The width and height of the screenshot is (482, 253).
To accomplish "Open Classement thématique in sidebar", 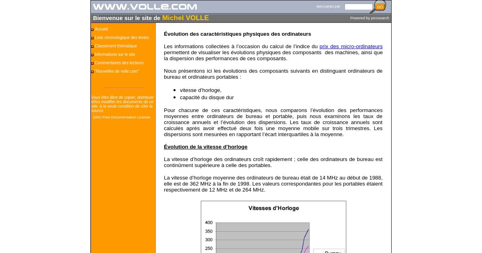I will (x=116, y=46).
